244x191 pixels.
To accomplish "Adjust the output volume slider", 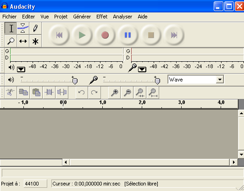I will coord(75,81).
